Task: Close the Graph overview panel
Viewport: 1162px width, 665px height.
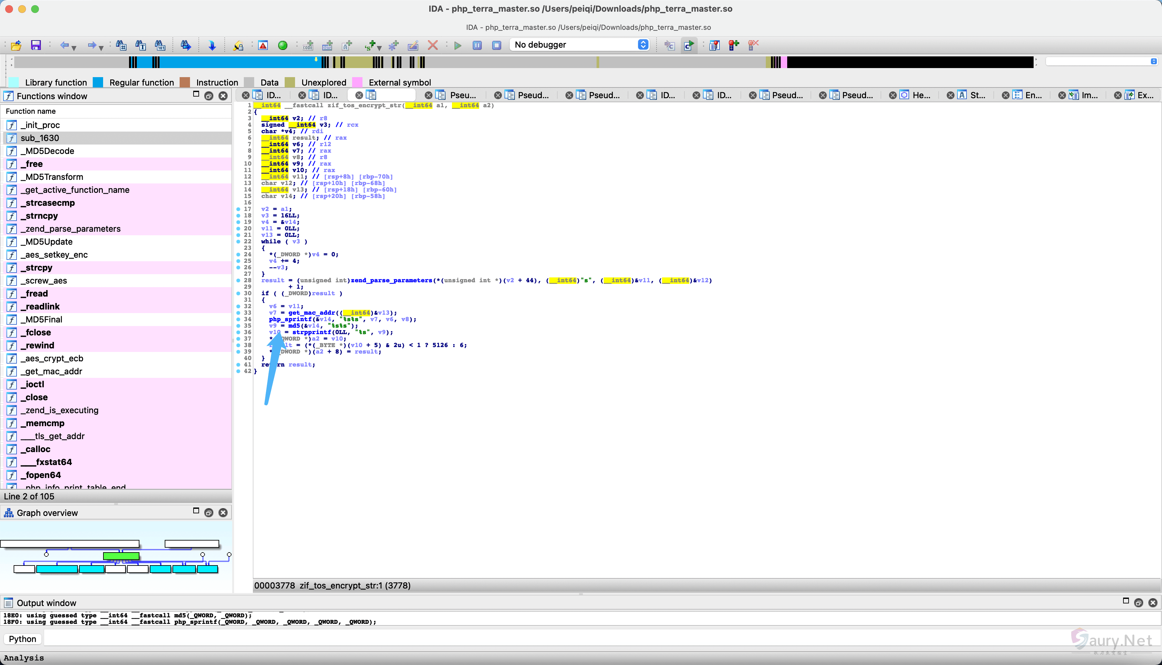Action: coord(223,512)
